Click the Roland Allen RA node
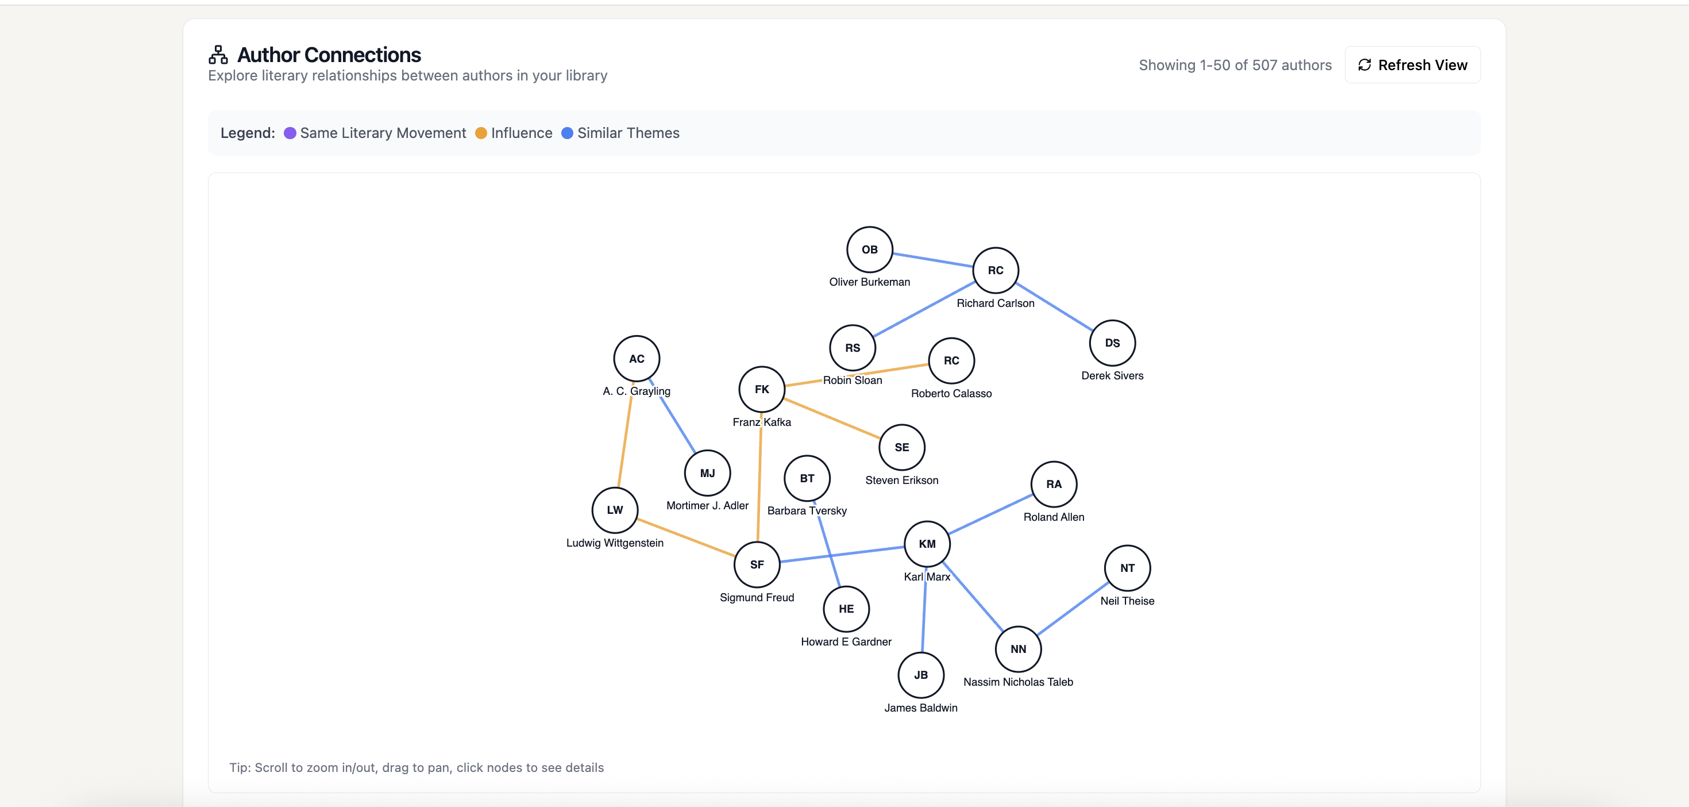Viewport: 1689px width, 807px height. coord(1054,484)
